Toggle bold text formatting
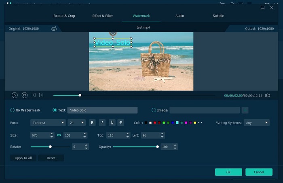Image resolution: width=283 pixels, height=183 pixels. (x=92, y=123)
